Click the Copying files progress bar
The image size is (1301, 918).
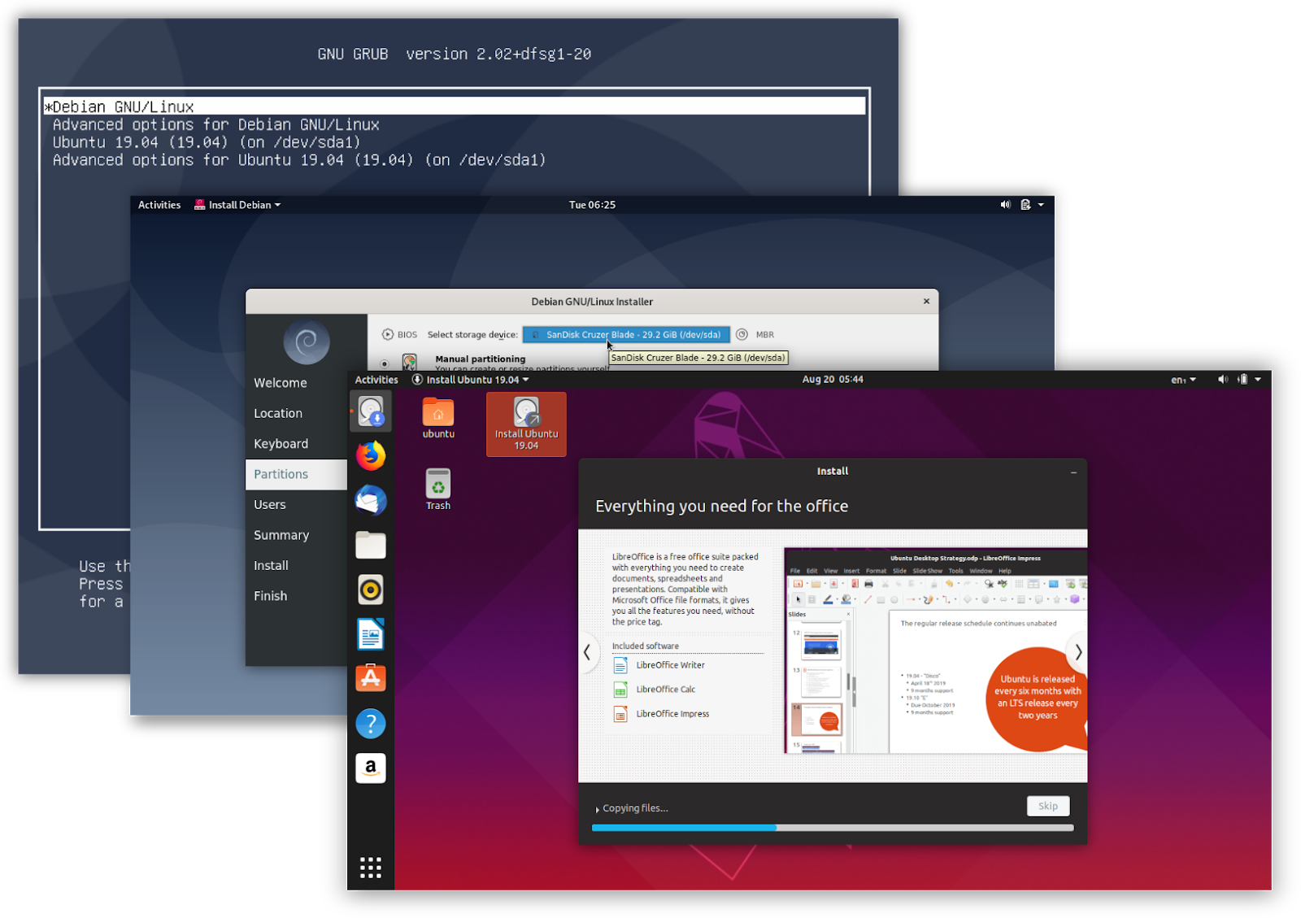[832, 827]
